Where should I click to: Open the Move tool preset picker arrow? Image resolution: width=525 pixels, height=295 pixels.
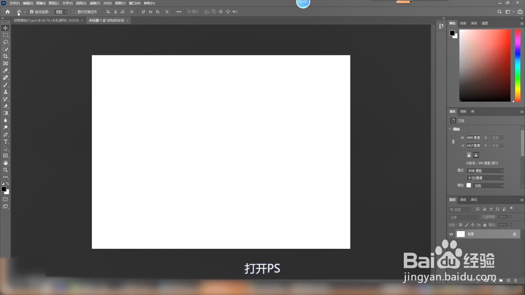click(25, 12)
